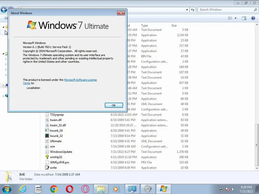Open the network tray icon
The width and height of the screenshot is (259, 194).
pyautogui.click(x=221, y=189)
